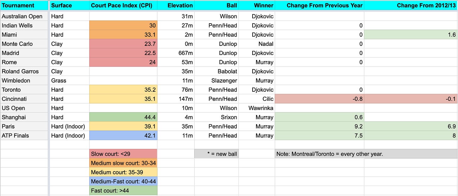The width and height of the screenshot is (458, 196).
Task: Select the Medium court: 35-39 legend cell
Action: [123, 172]
